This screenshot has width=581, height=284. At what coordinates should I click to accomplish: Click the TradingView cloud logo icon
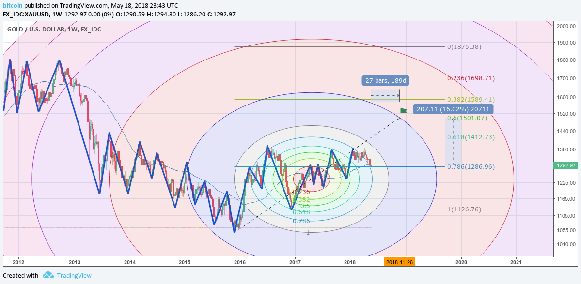coord(48,275)
